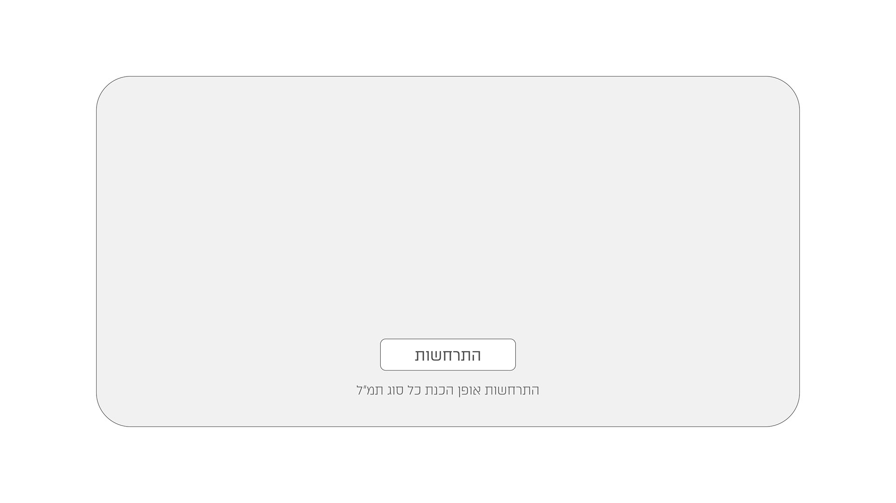Launch התרחשות from the bottom center button

pos(448,355)
